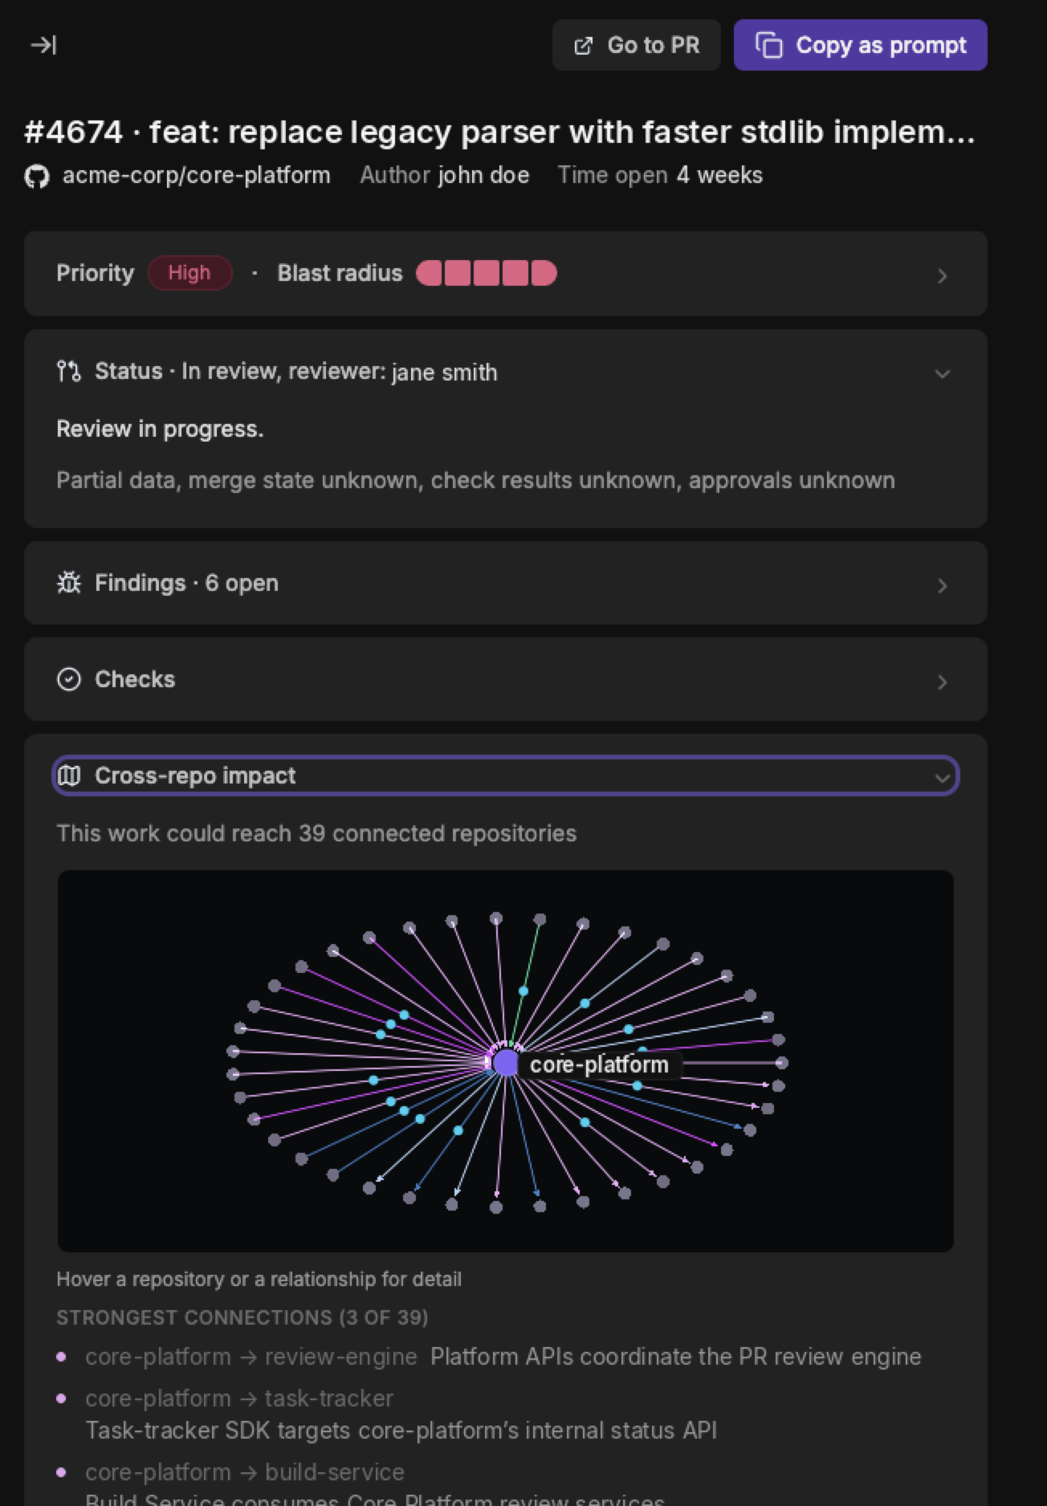Click the acme-corp/core-platform repository name
1047x1506 pixels.
(x=197, y=175)
